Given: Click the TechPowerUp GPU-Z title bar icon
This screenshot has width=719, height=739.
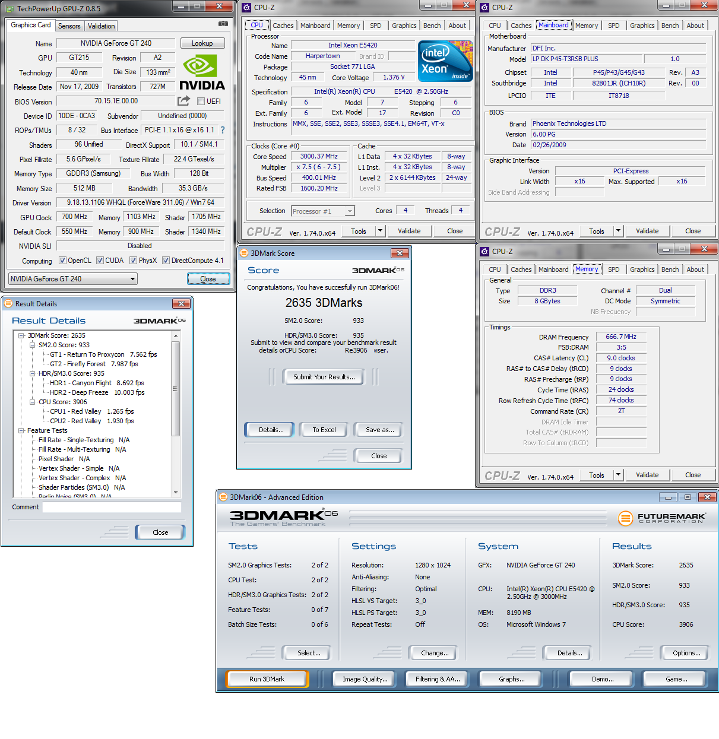Looking at the screenshot, I should (10, 8).
